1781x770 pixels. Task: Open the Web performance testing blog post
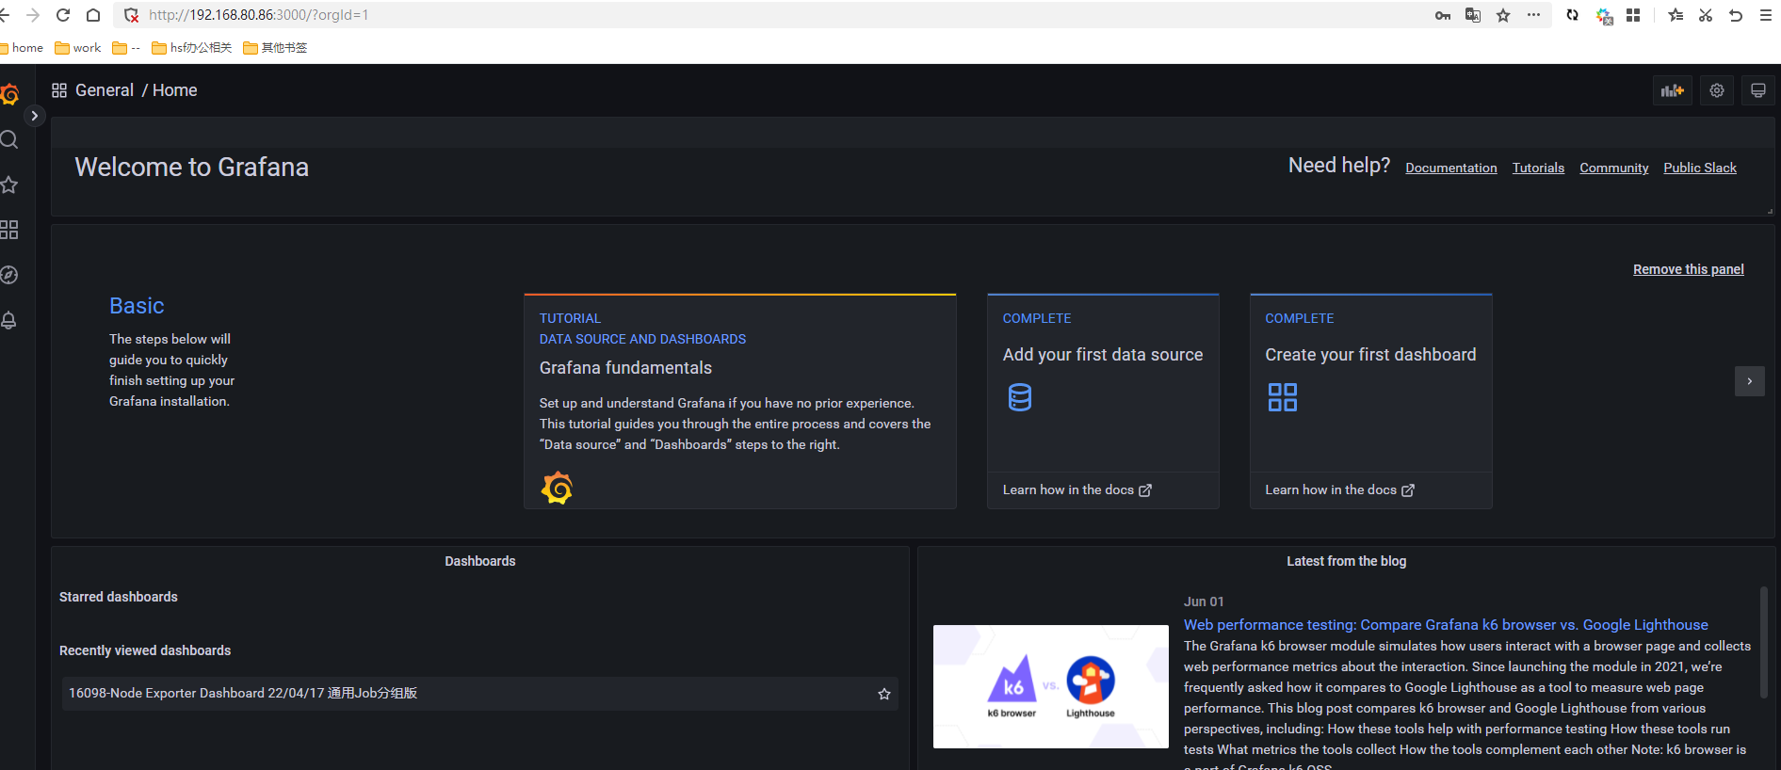pyautogui.click(x=1446, y=625)
